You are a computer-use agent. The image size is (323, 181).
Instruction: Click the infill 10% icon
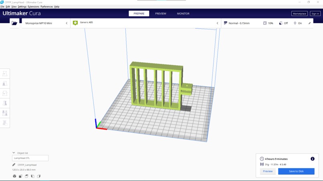(265, 23)
